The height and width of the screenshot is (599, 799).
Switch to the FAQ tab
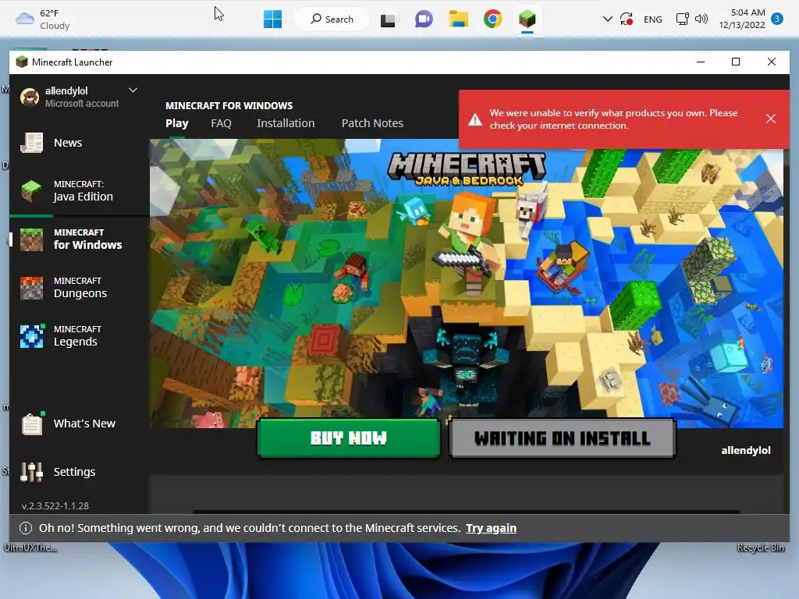pyautogui.click(x=221, y=123)
